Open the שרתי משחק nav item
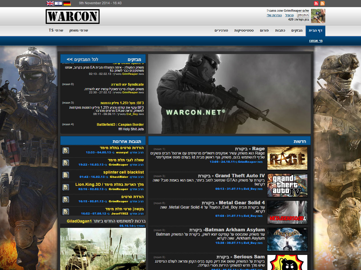The image size is (361, 270). tap(79, 30)
